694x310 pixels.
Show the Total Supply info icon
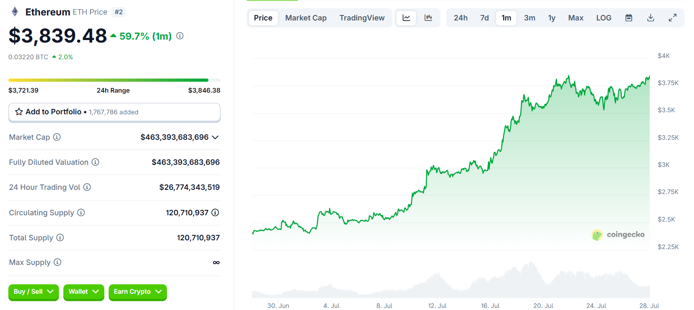tap(60, 237)
